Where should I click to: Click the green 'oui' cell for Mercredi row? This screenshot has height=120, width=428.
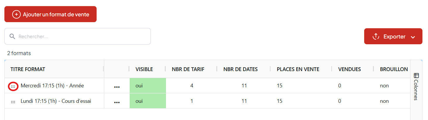148,86
